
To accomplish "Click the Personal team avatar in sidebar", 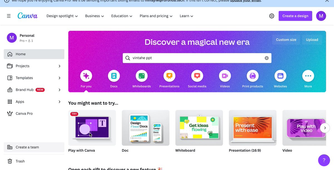I will (12, 38).
